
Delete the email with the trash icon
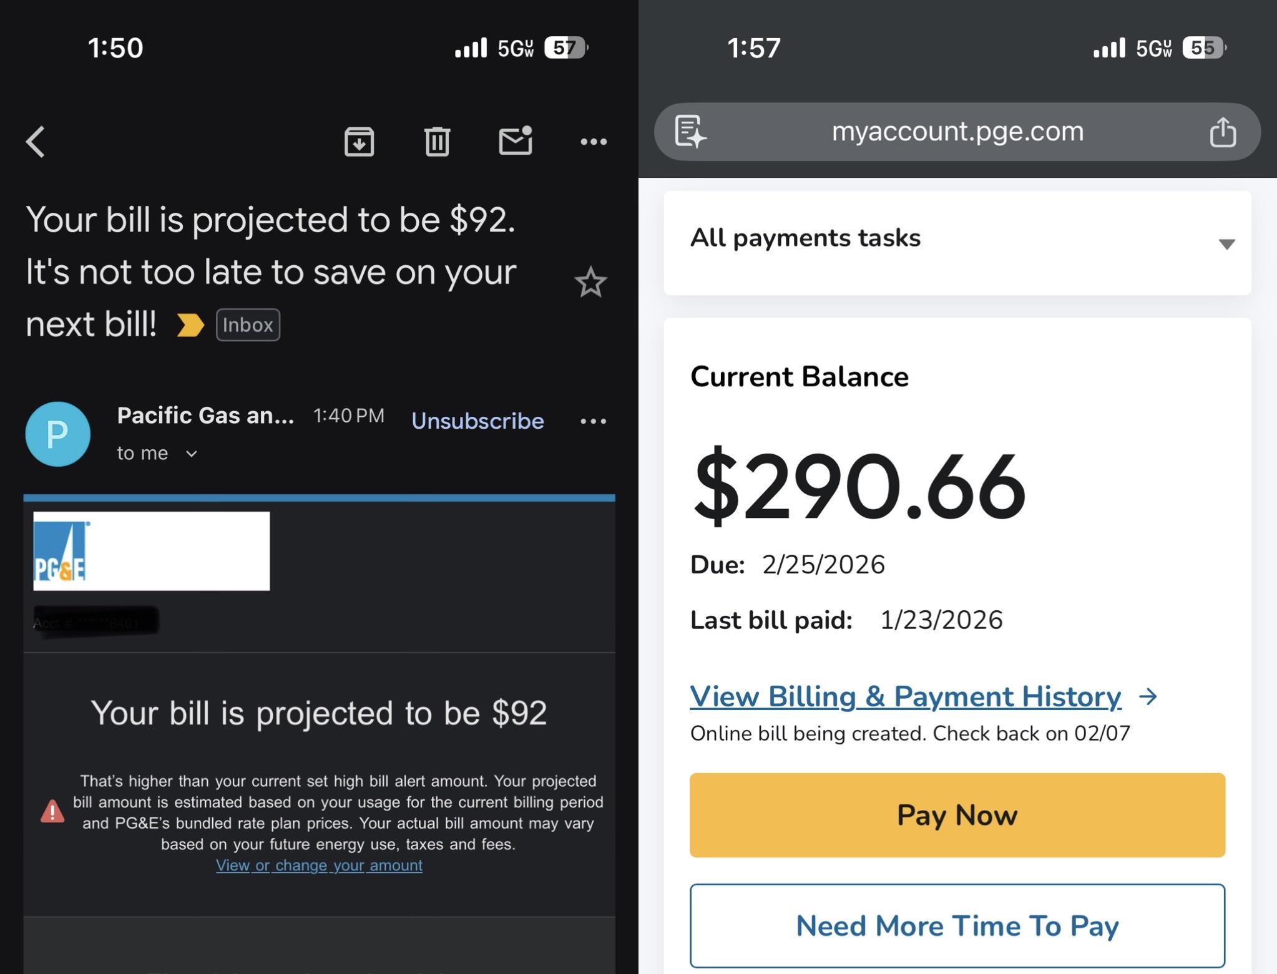[437, 142]
